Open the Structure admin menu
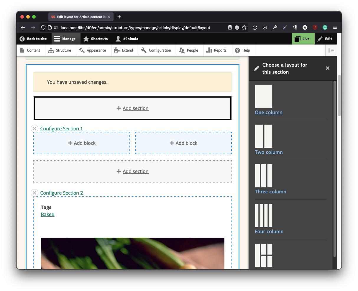This screenshot has width=358, height=291. 60,50
